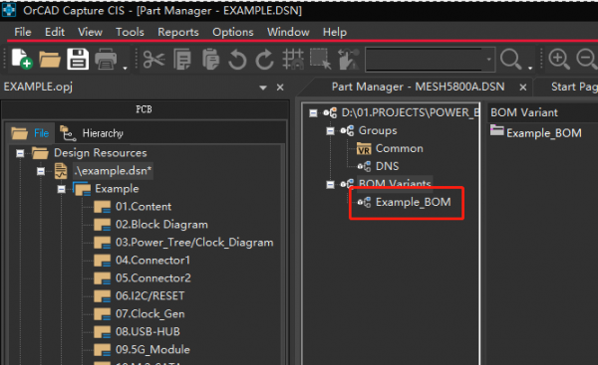598x365 pixels.
Task: Select the 06.I2C/RESET page
Action: click(149, 296)
